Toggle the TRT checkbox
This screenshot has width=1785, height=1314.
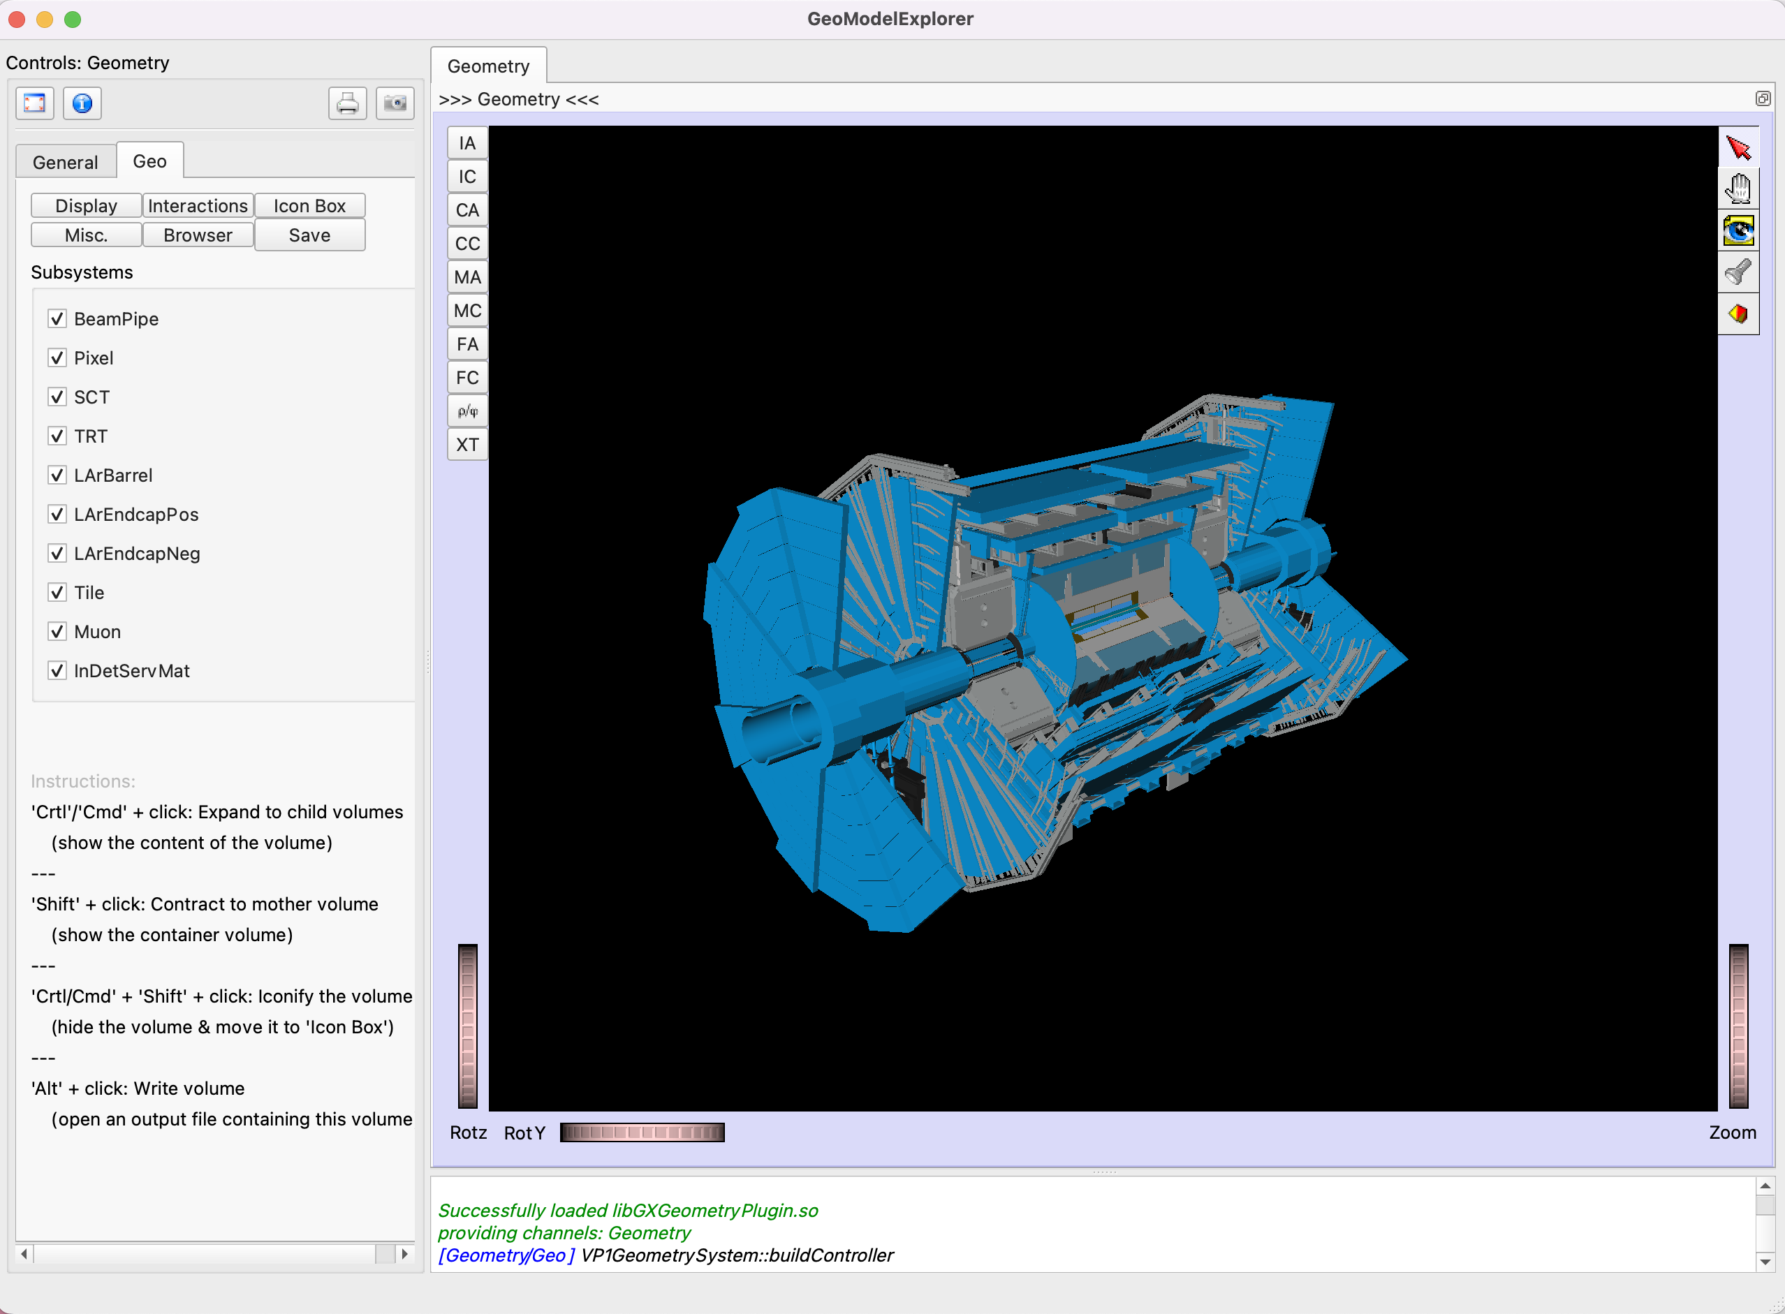click(x=57, y=436)
